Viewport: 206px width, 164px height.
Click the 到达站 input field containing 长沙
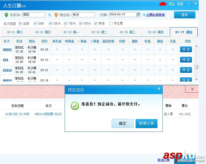pyautogui.click(x=84, y=15)
